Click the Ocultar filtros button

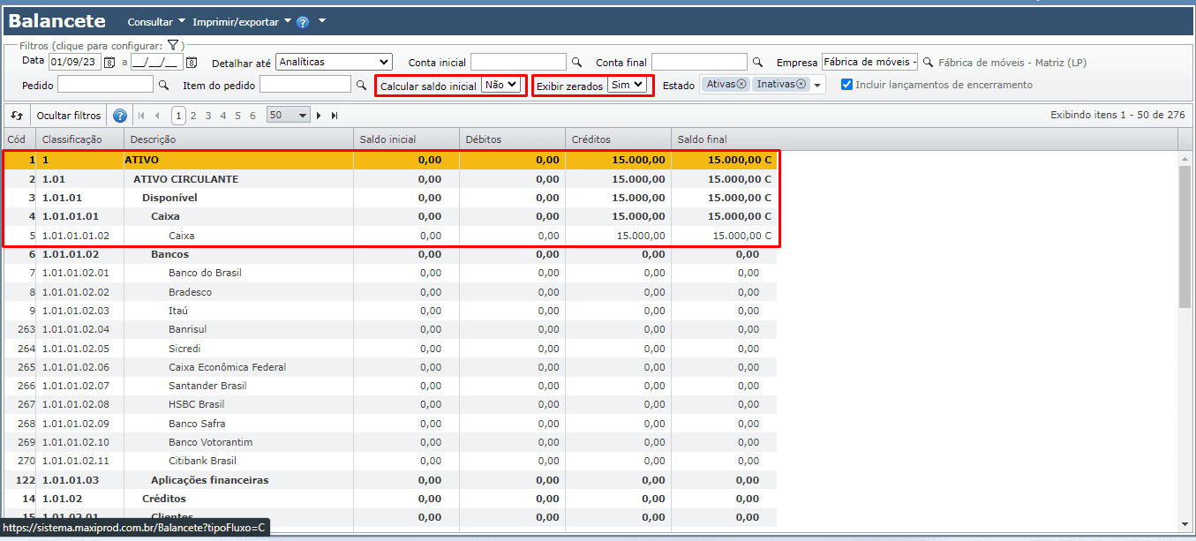[69, 116]
